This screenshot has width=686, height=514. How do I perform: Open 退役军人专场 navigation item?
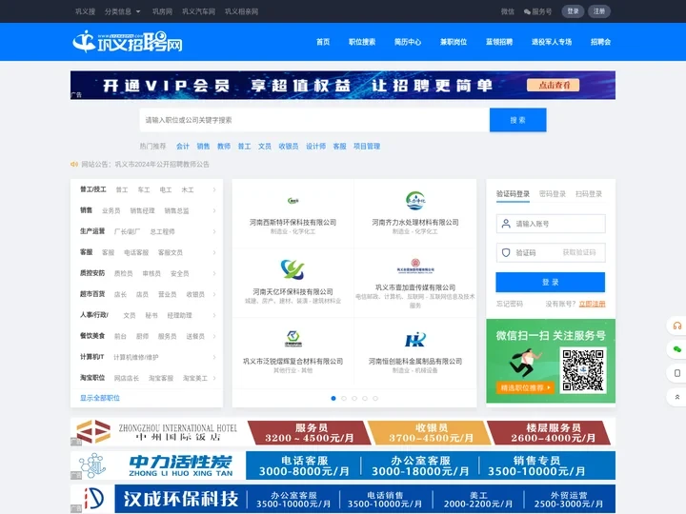[552, 42]
